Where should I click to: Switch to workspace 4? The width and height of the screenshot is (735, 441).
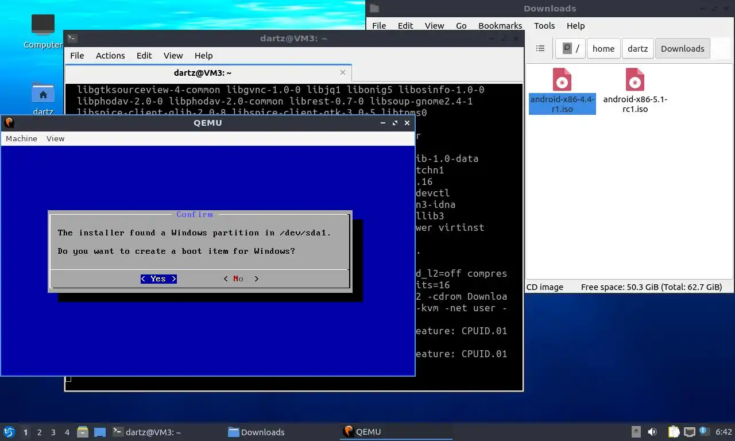coord(67,432)
